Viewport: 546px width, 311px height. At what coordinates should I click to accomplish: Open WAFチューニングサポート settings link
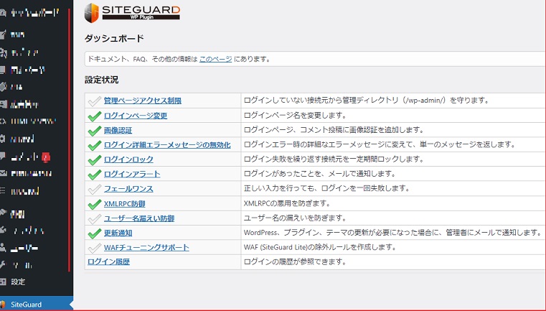click(x=146, y=248)
